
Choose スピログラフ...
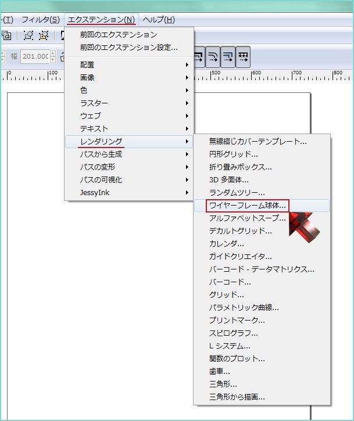262,333
